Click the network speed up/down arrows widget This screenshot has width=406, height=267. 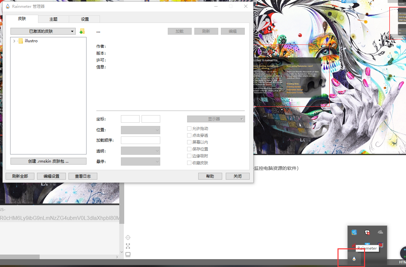403,253
